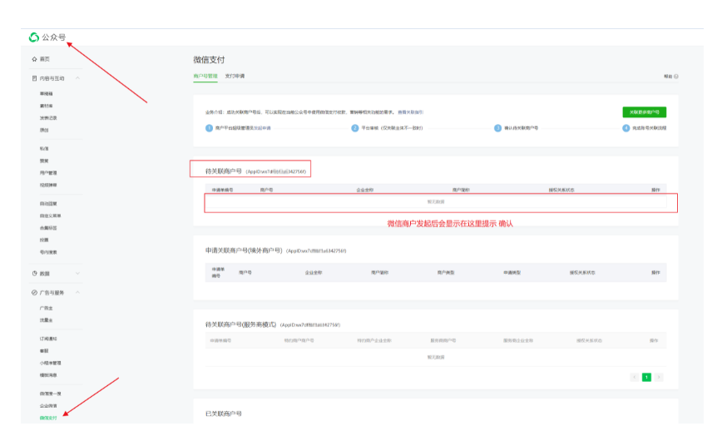Click the empty-data message in service-provider table
Image resolution: width=717 pixels, height=436 pixels.
coord(436,357)
